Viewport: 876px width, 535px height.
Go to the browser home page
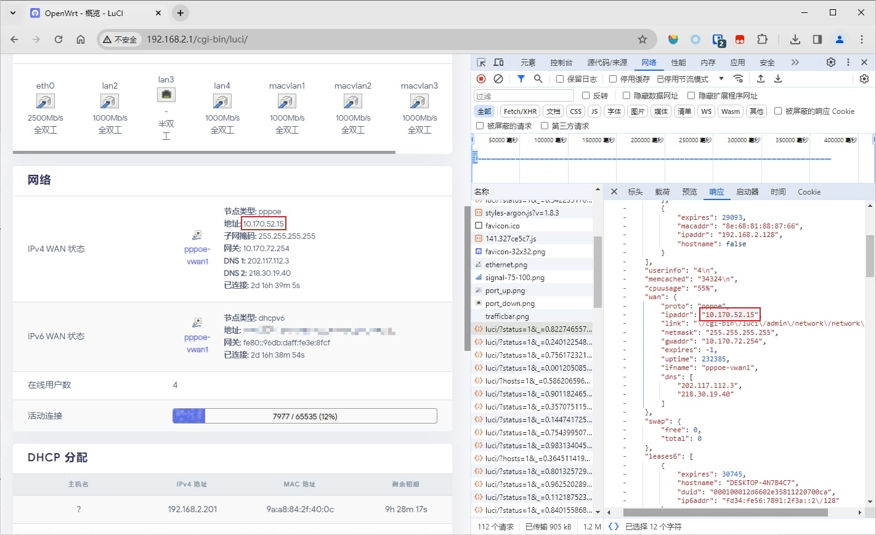point(81,39)
